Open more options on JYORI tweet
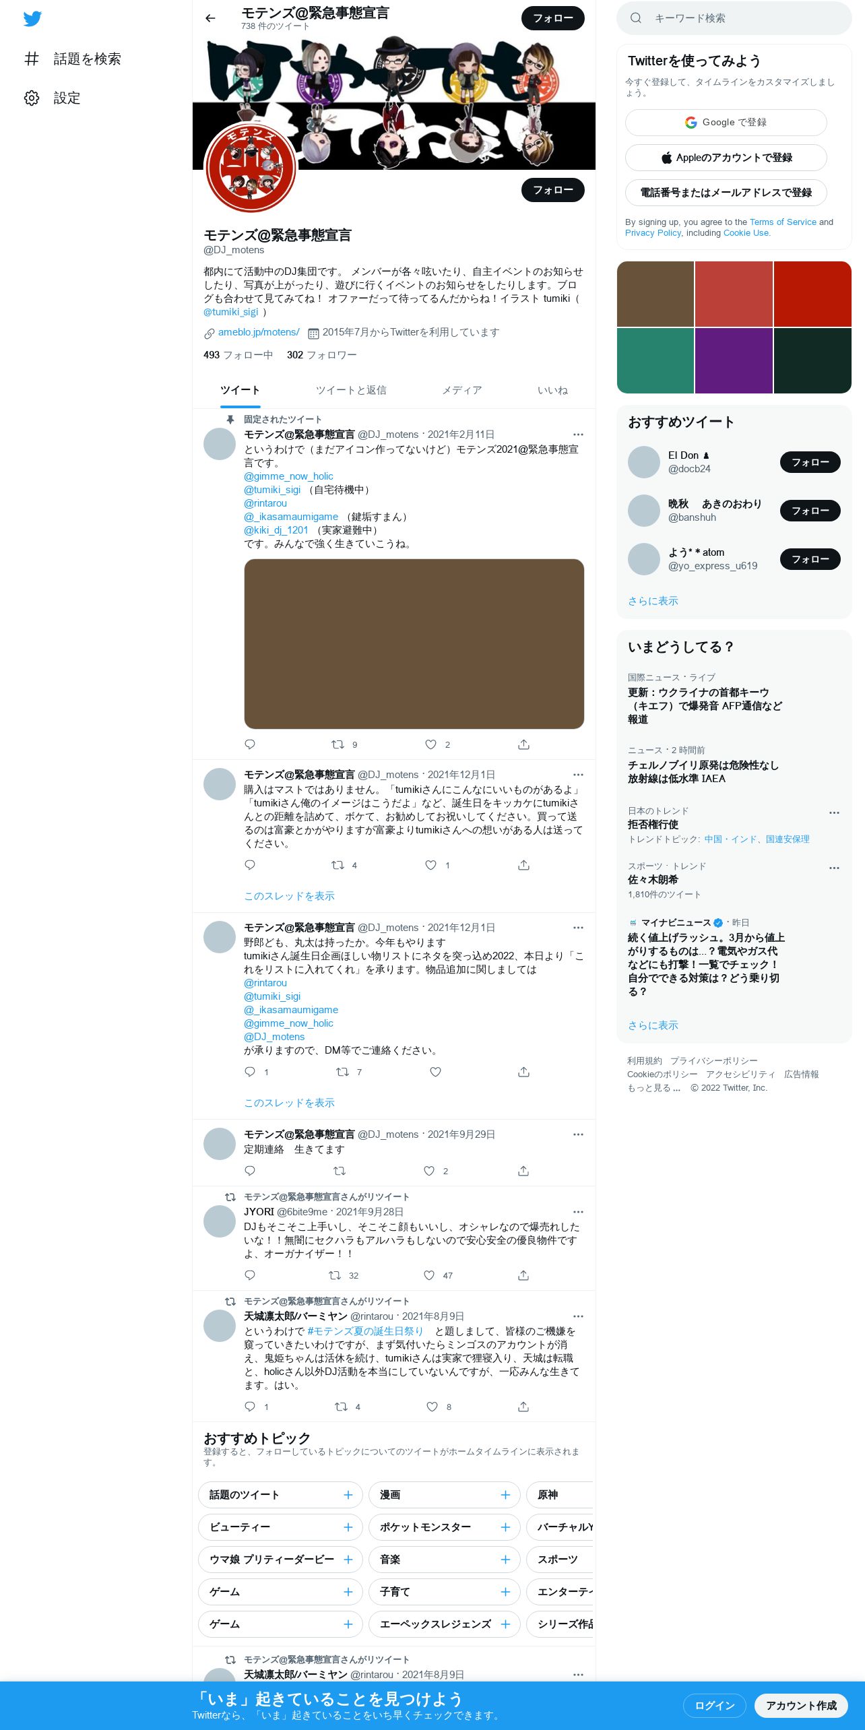Image resolution: width=865 pixels, height=1730 pixels. click(578, 1212)
